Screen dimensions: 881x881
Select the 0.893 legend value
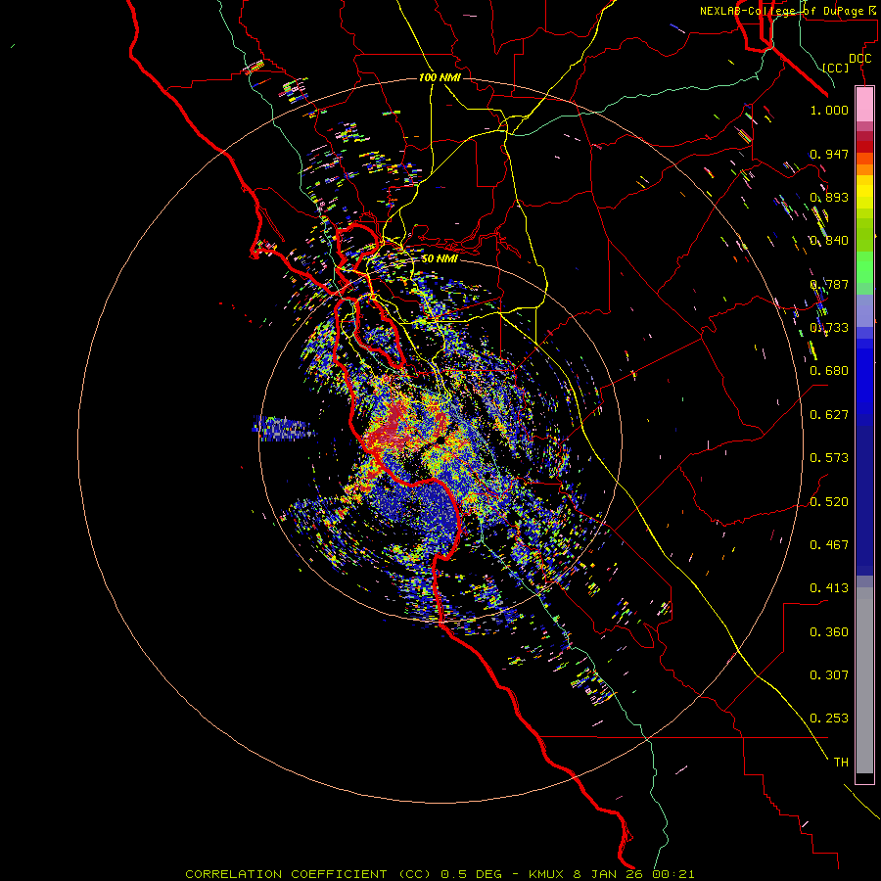829,197
